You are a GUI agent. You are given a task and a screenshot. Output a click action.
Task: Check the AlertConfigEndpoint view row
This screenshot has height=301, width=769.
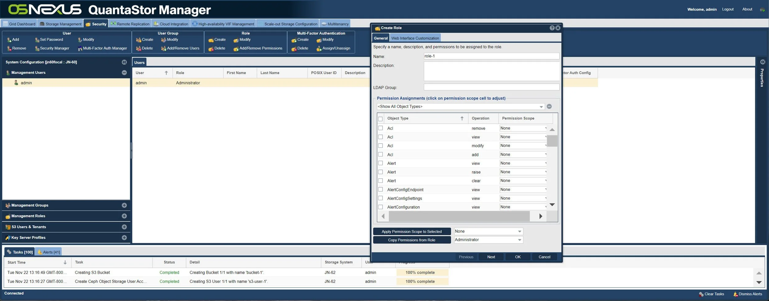tap(381, 189)
